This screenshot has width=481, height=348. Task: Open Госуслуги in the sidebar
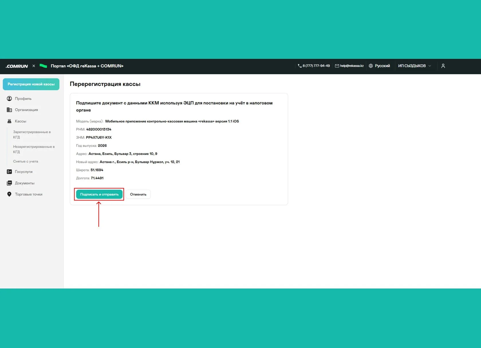point(24,172)
